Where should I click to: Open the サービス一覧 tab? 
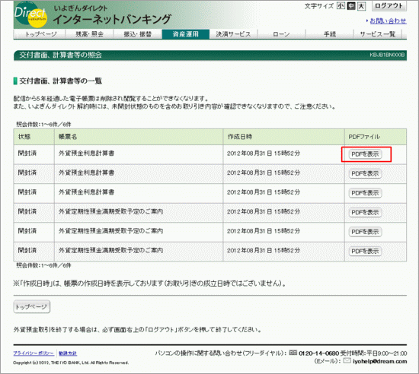pos(378,34)
